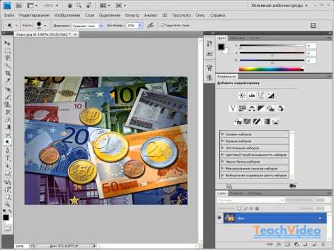The height and width of the screenshot is (250, 334).
Task: Toggle lock position in Layers panel
Action: 251,208
